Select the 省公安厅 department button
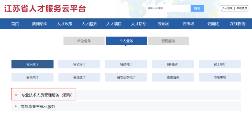 [79, 64]
